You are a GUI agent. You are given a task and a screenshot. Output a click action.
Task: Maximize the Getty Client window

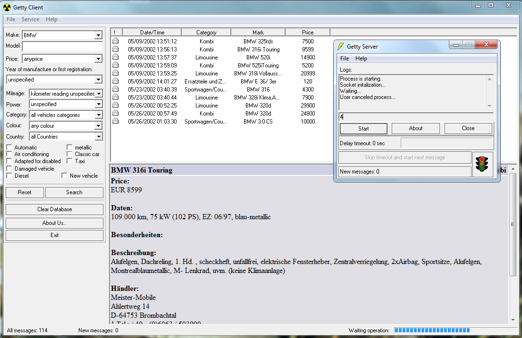(491, 5)
